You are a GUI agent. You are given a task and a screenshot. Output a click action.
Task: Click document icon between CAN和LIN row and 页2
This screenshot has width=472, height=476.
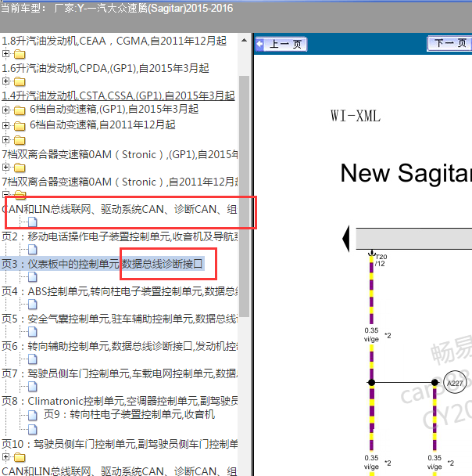pyautogui.click(x=32, y=222)
